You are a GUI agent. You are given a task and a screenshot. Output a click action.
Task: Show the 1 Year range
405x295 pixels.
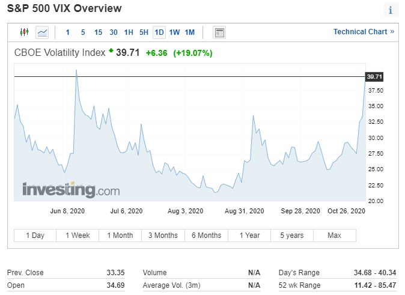pyautogui.click(x=249, y=236)
